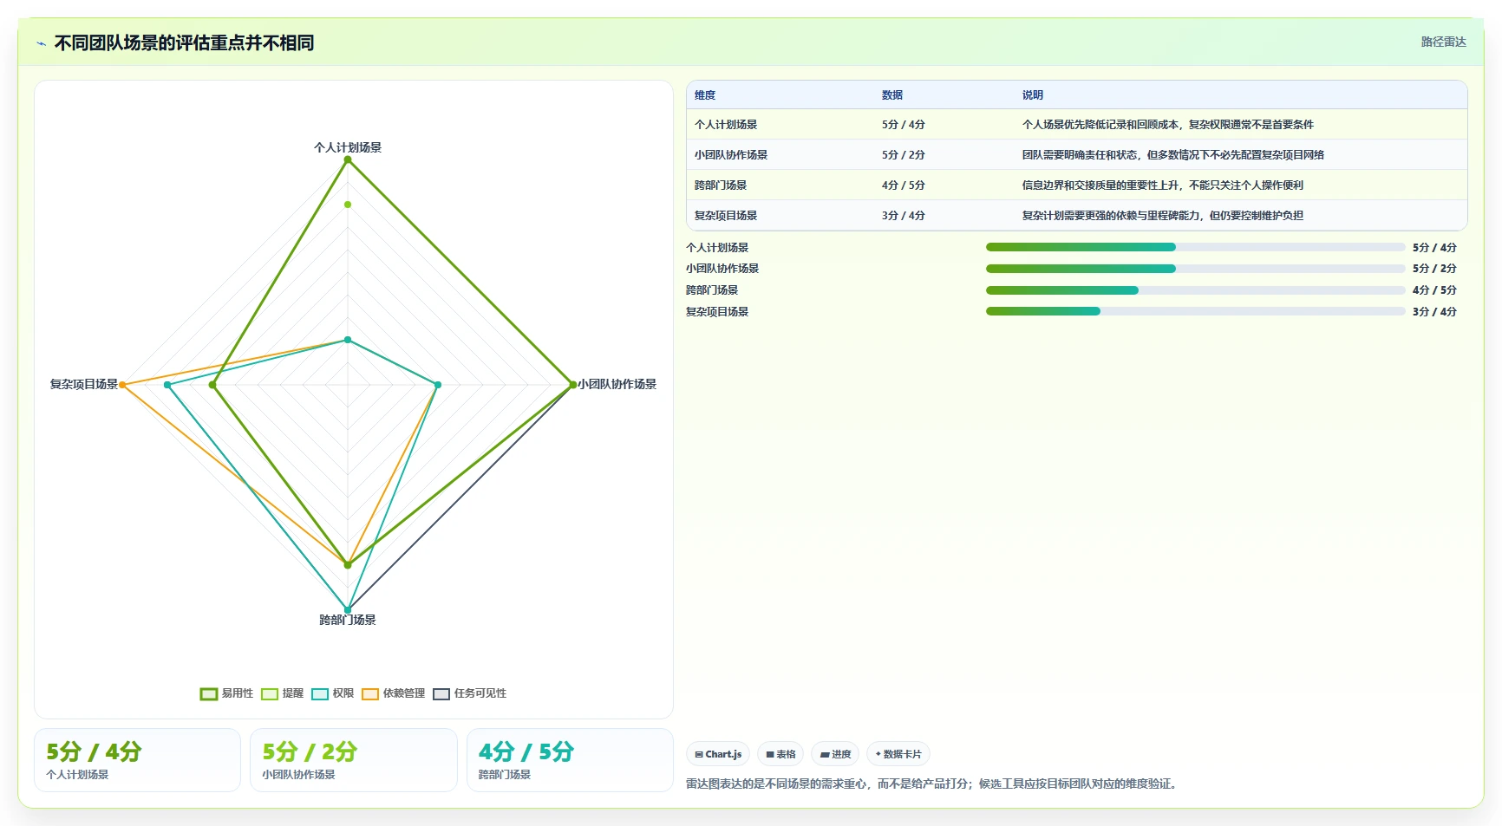Click the header icon beside the title
1502x826 pixels.
41,43
